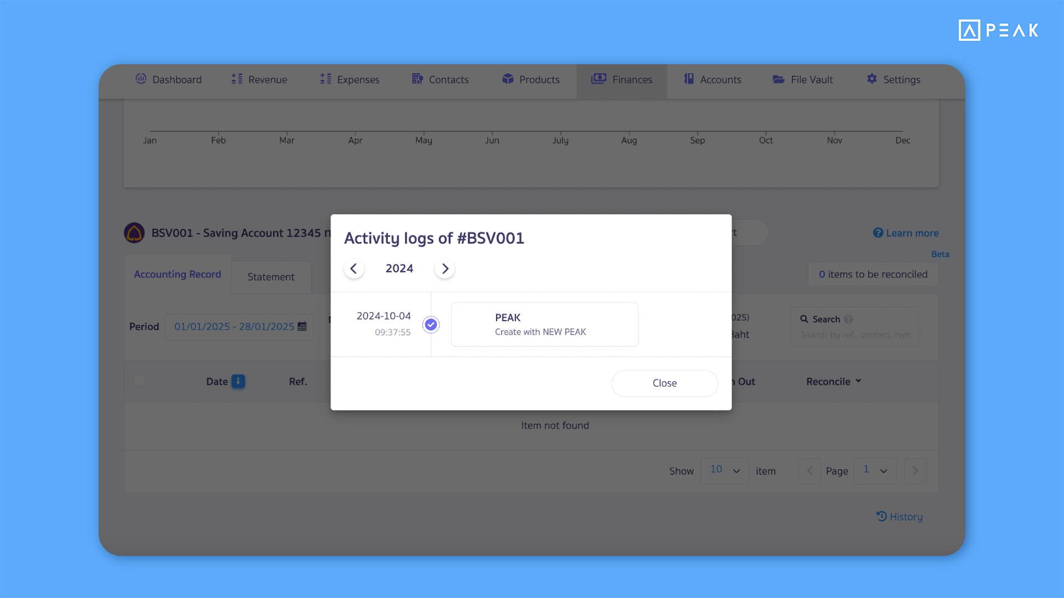Click the Settings gear icon
1064x598 pixels.
(872, 79)
